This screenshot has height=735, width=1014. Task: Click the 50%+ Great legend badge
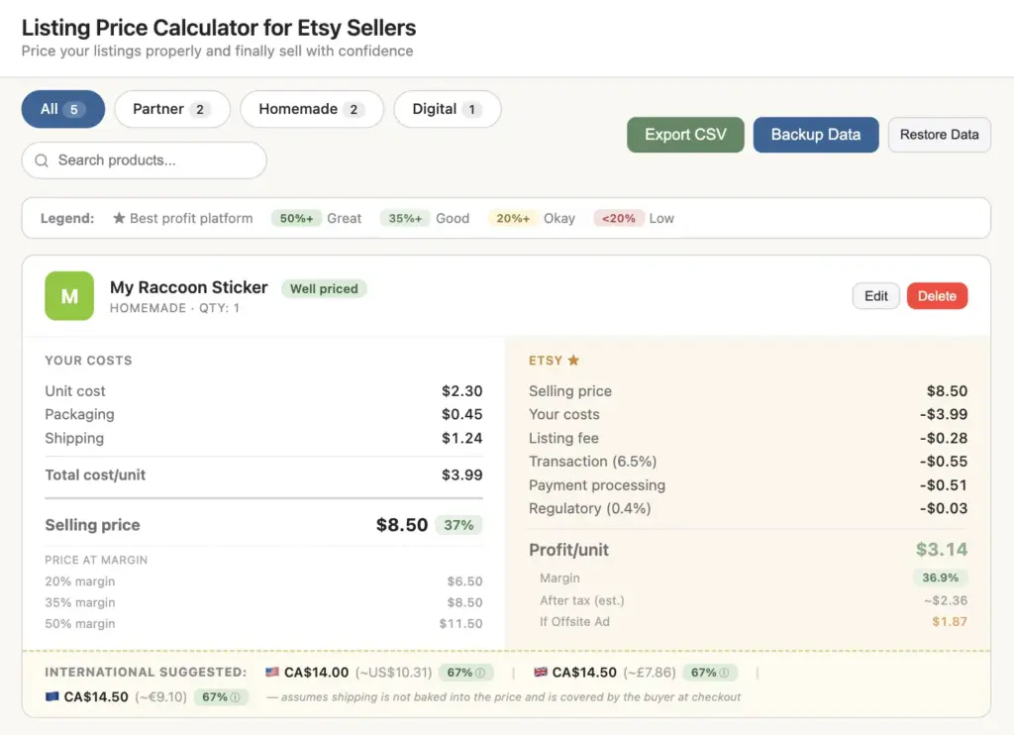coord(296,218)
